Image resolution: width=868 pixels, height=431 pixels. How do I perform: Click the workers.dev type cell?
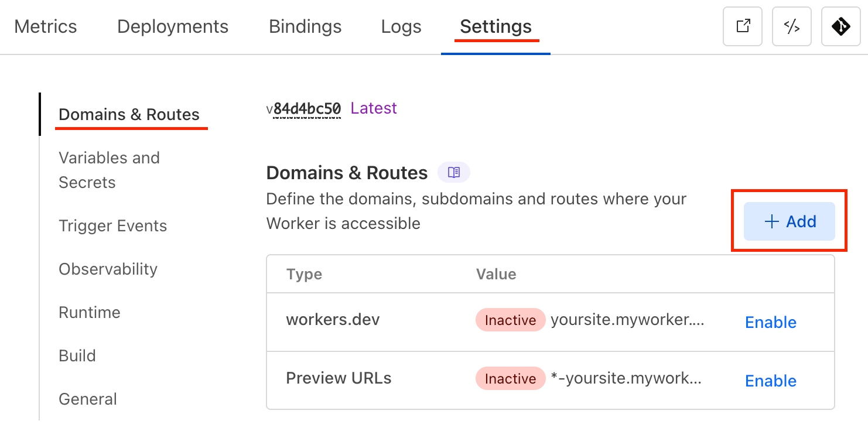pos(333,320)
